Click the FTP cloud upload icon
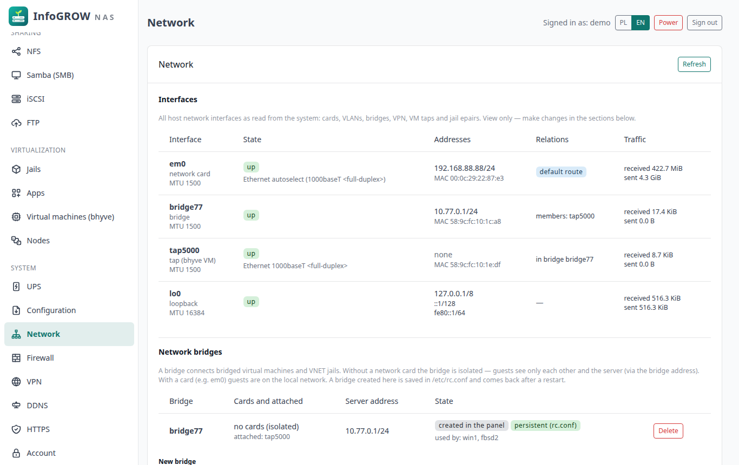 tap(16, 123)
